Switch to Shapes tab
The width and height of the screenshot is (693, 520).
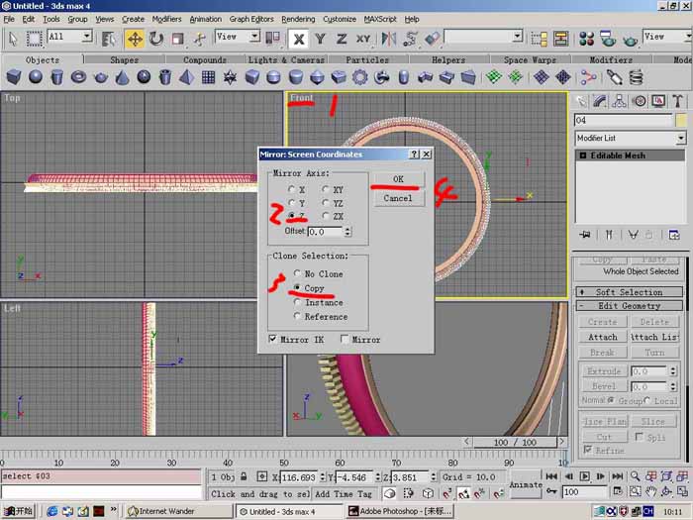(124, 59)
